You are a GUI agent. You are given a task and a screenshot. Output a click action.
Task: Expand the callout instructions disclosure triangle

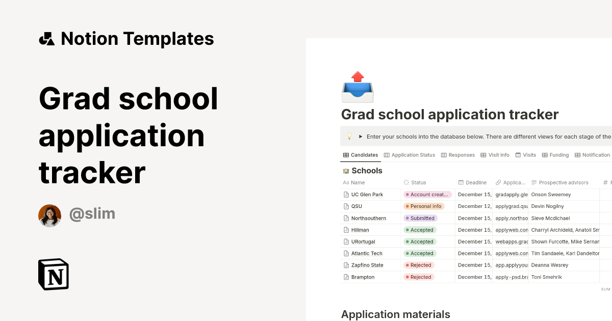click(x=360, y=136)
